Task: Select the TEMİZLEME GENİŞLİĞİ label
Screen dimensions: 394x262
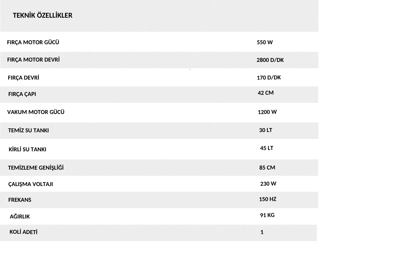Action: click(x=36, y=168)
